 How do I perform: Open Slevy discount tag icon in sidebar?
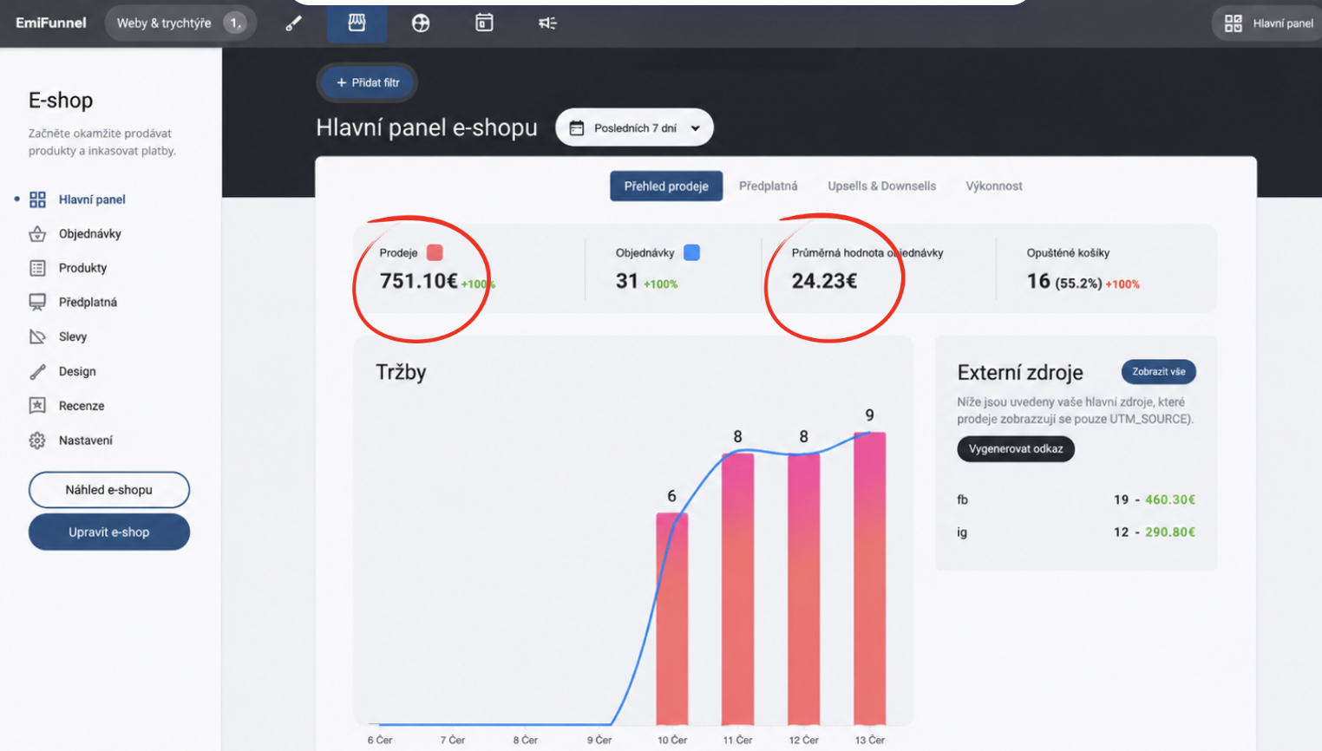pyautogui.click(x=37, y=336)
